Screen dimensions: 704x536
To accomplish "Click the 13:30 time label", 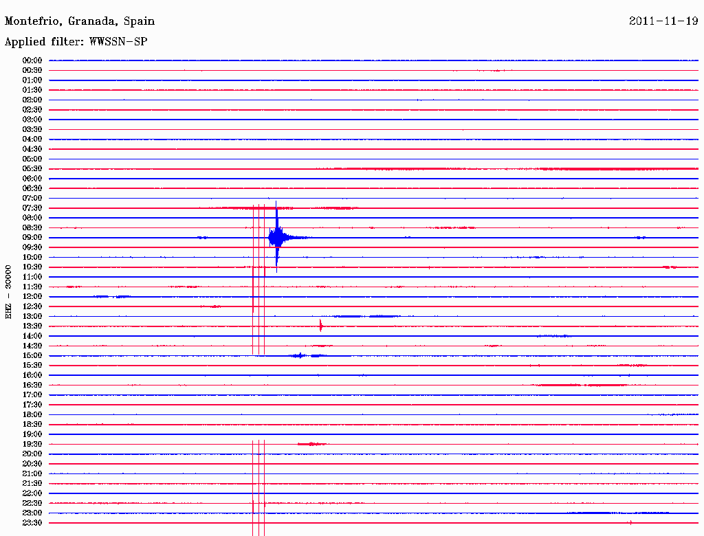I will 32,326.
